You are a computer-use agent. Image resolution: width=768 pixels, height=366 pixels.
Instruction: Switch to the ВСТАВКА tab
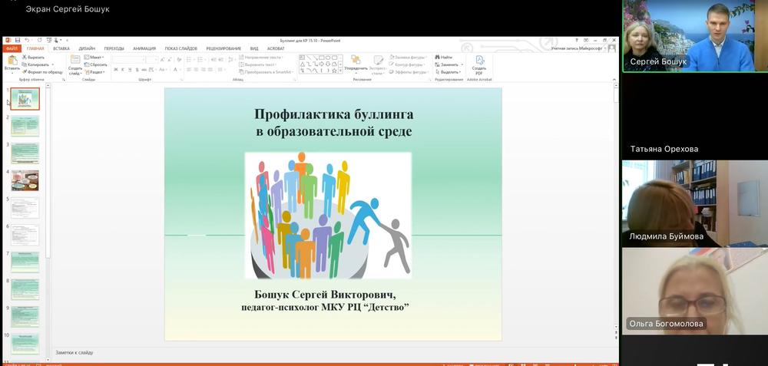[x=61, y=48]
